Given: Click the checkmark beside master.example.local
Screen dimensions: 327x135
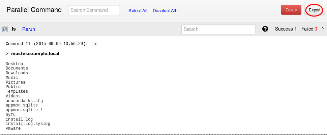Looking at the screenshot, I should pos(7,54).
